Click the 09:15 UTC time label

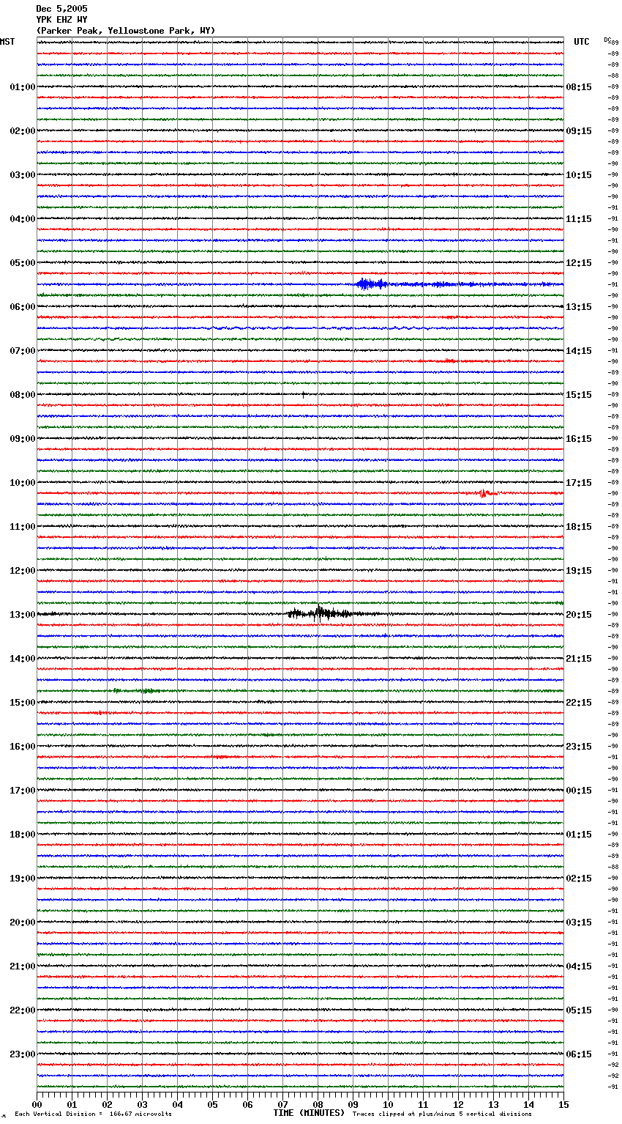coord(579,131)
